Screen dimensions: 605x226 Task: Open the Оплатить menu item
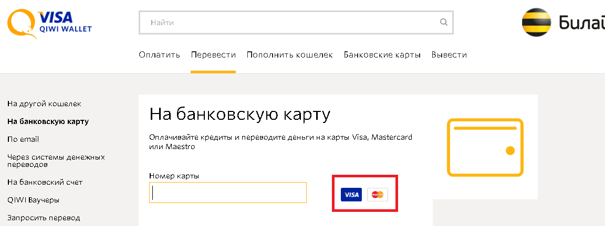tap(160, 55)
